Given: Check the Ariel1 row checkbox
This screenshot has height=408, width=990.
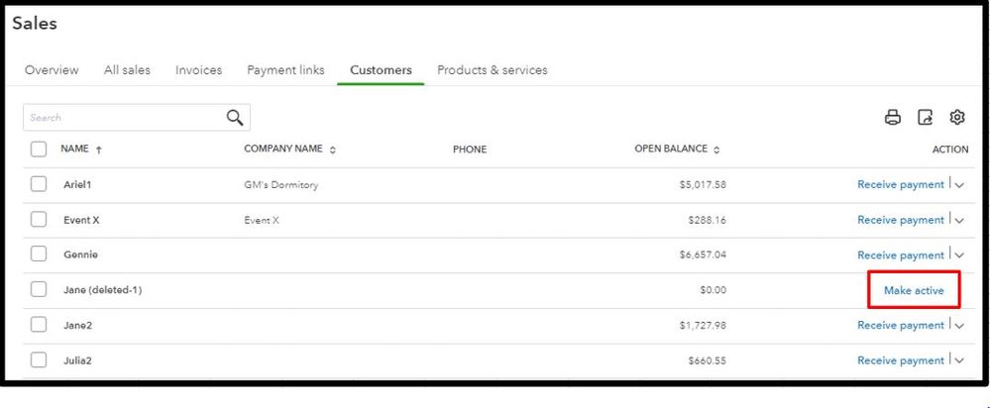Looking at the screenshot, I should (x=39, y=184).
